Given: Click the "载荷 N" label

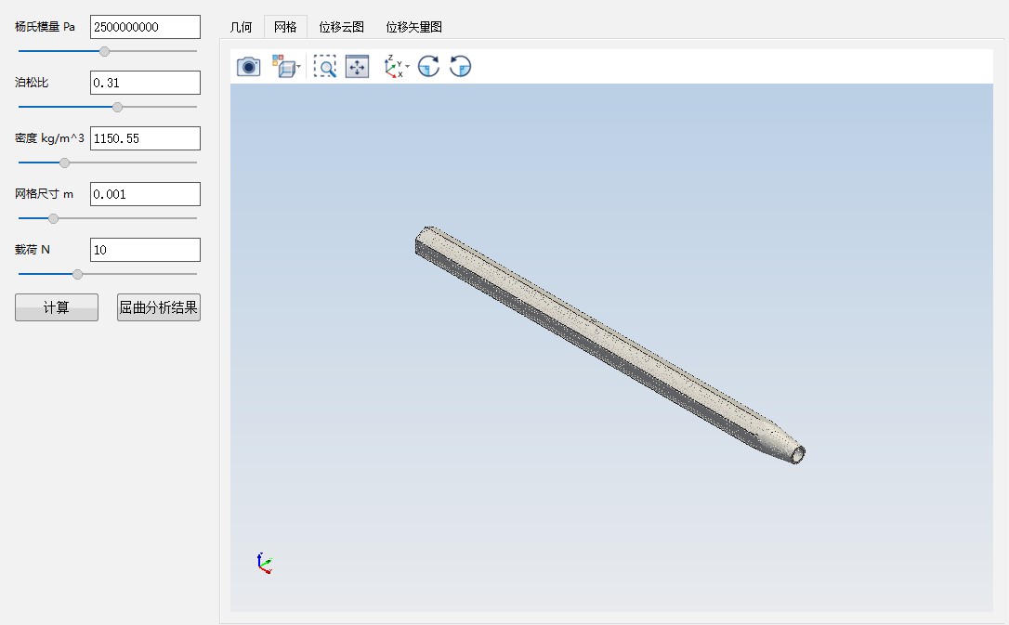Looking at the screenshot, I should [33, 250].
